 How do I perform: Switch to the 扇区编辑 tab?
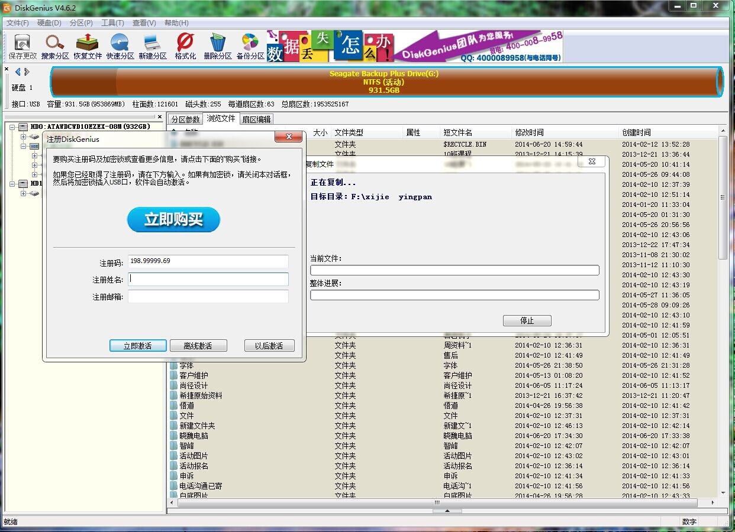click(x=256, y=119)
